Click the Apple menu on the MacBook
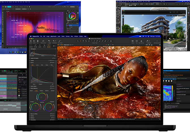 coord(31,36)
